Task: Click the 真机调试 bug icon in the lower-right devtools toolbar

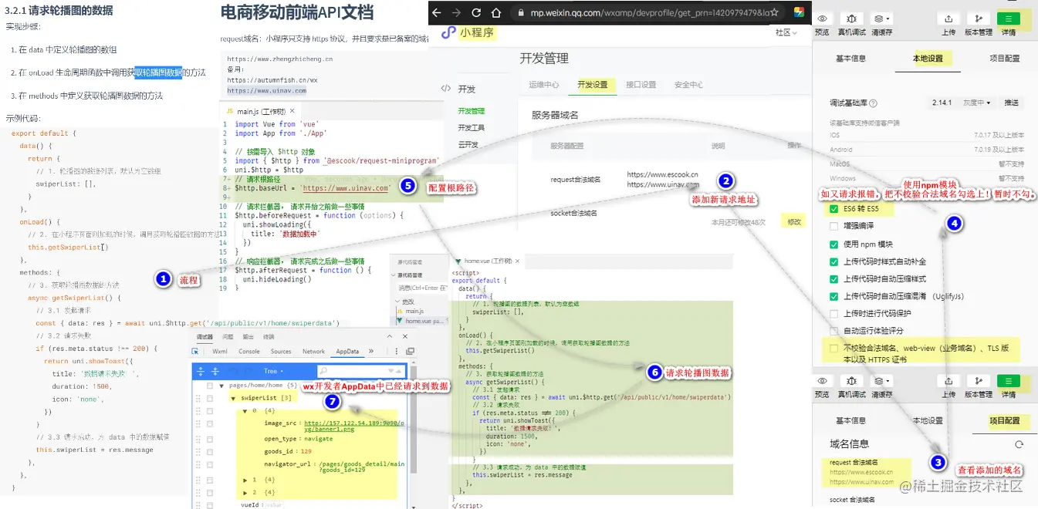Action: point(851,381)
